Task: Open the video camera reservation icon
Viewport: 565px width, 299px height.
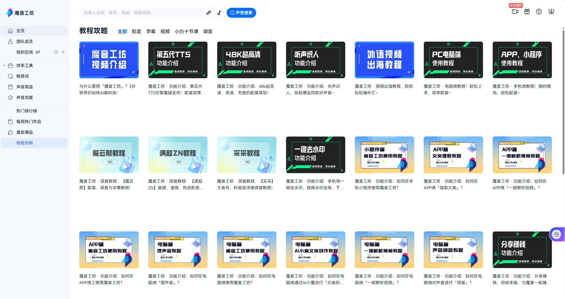Action: 515,12
